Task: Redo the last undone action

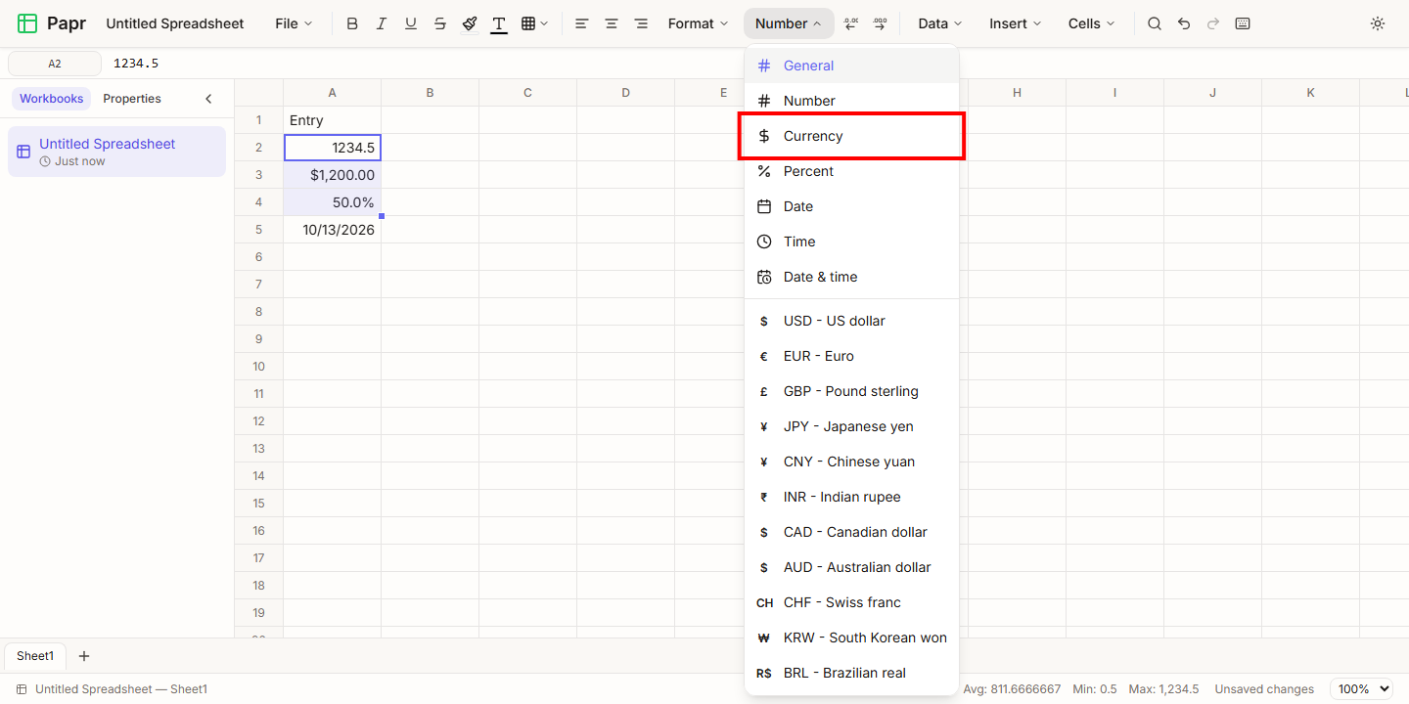Action: pos(1213,23)
